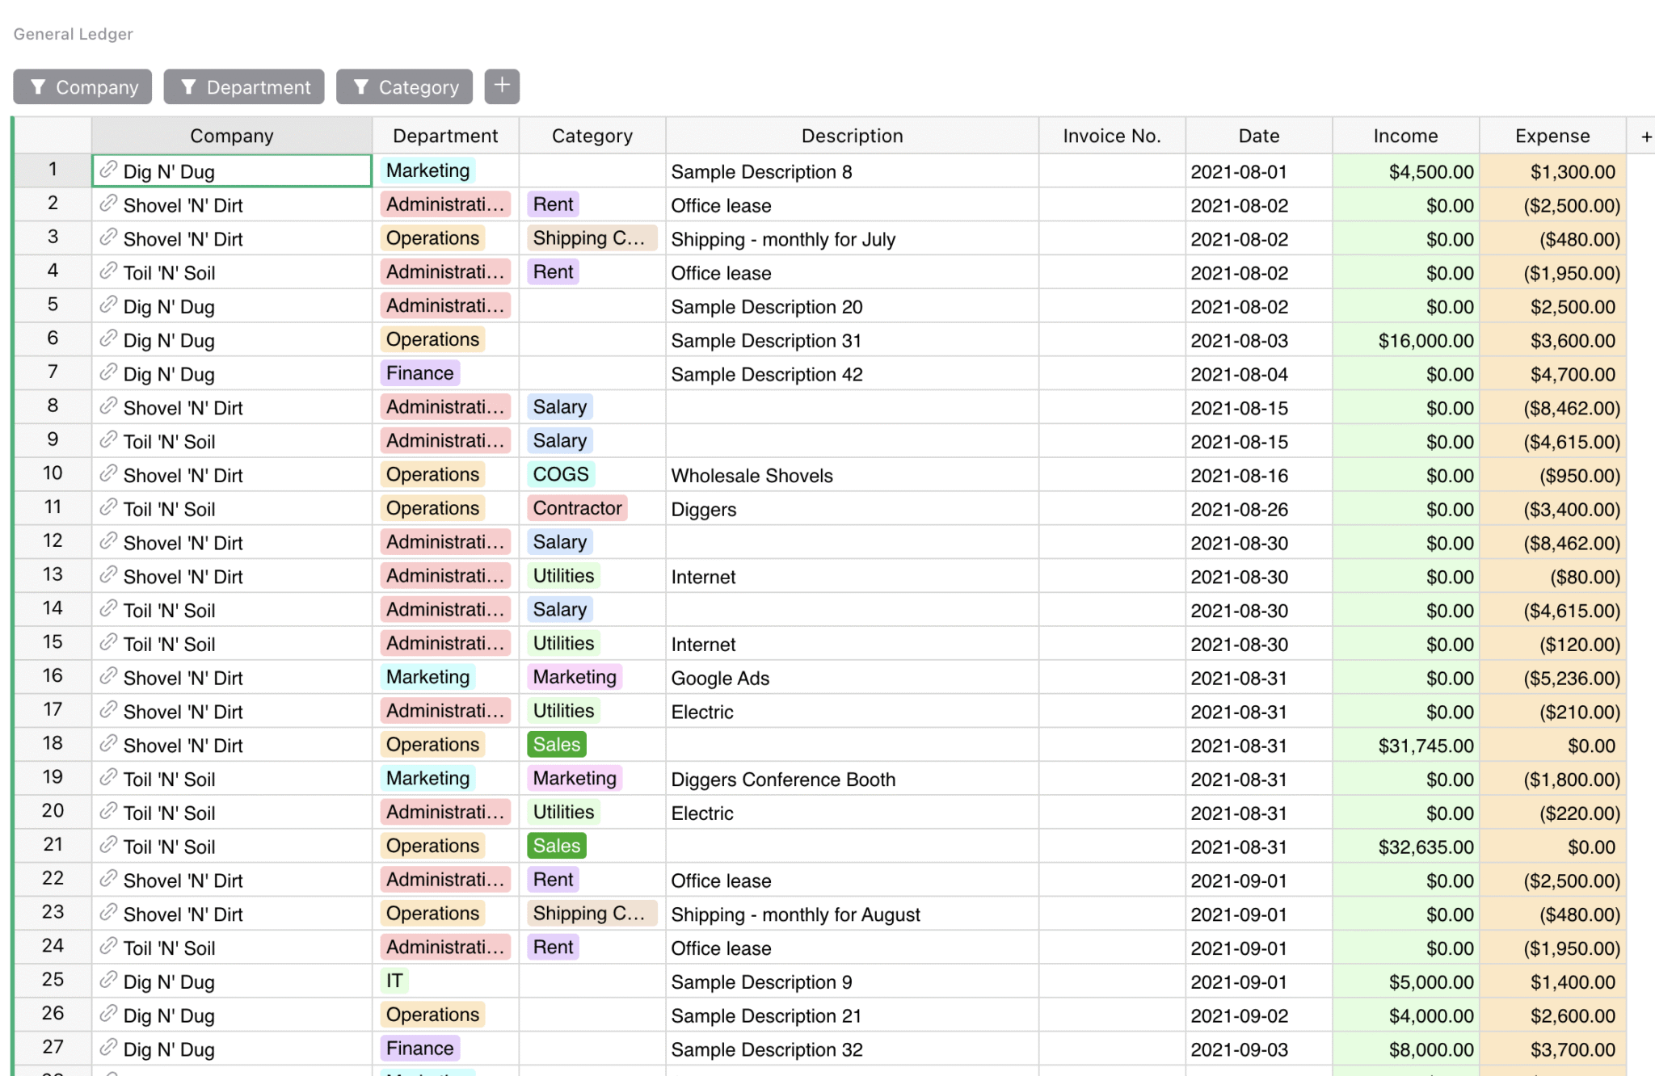Open the Department filter dropdown

(243, 86)
